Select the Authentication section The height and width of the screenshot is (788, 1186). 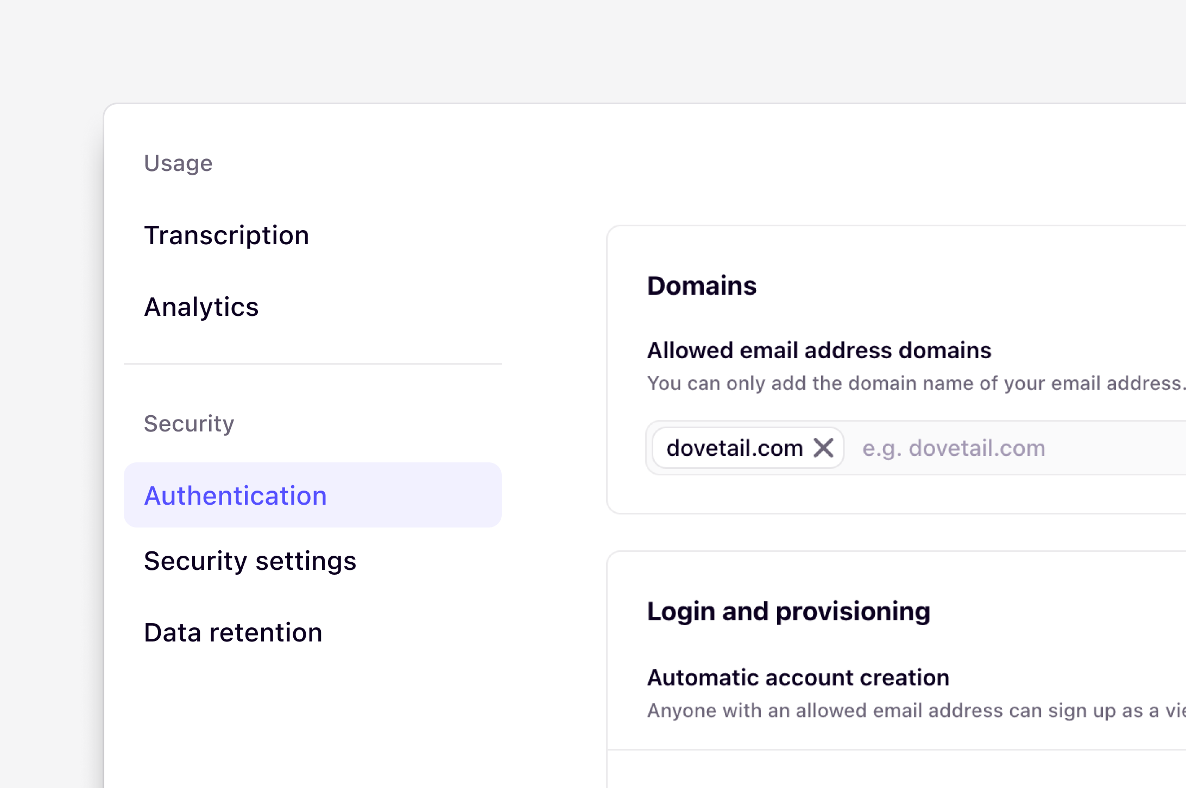tap(236, 495)
